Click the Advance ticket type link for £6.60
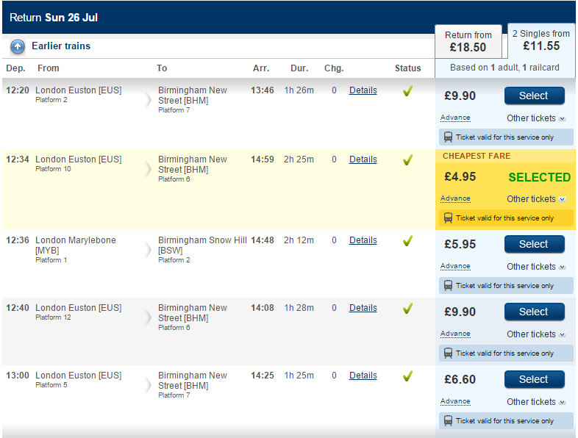The width and height of the screenshot is (578, 438). click(x=455, y=401)
